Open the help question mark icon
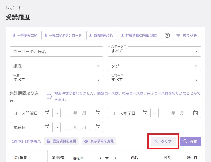This screenshot has width=211, height=162. [167, 36]
